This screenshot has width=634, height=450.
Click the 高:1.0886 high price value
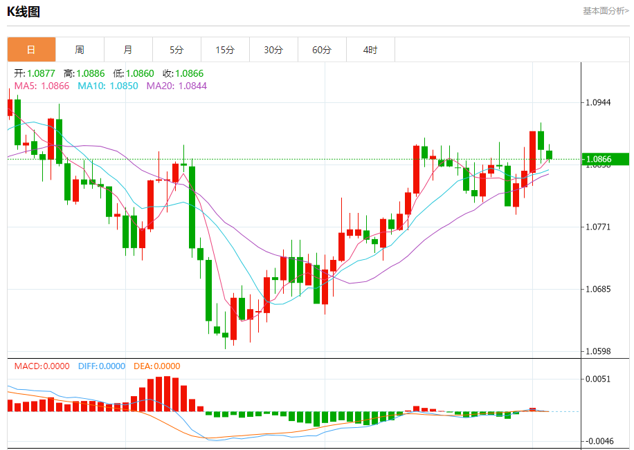click(84, 73)
